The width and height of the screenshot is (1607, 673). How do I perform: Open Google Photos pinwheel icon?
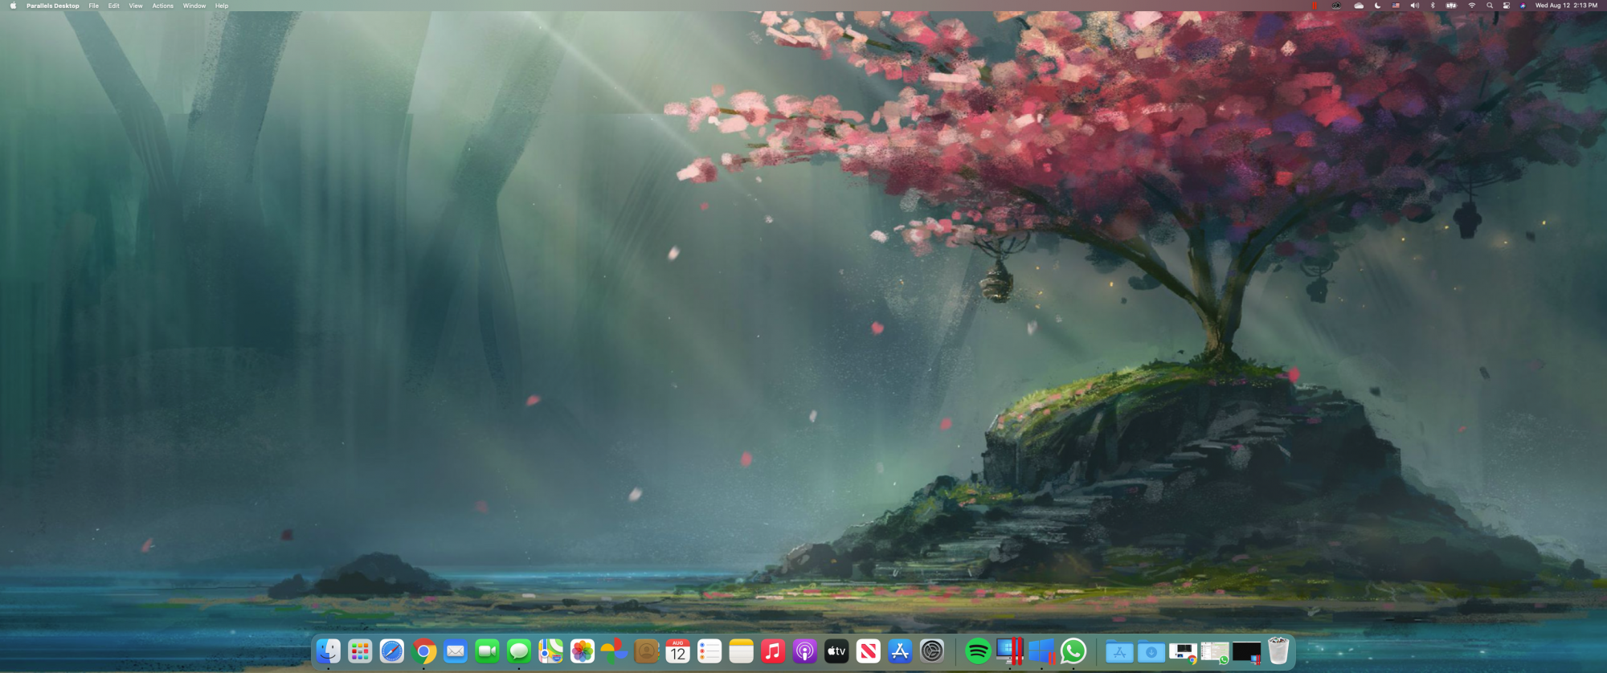(x=614, y=651)
